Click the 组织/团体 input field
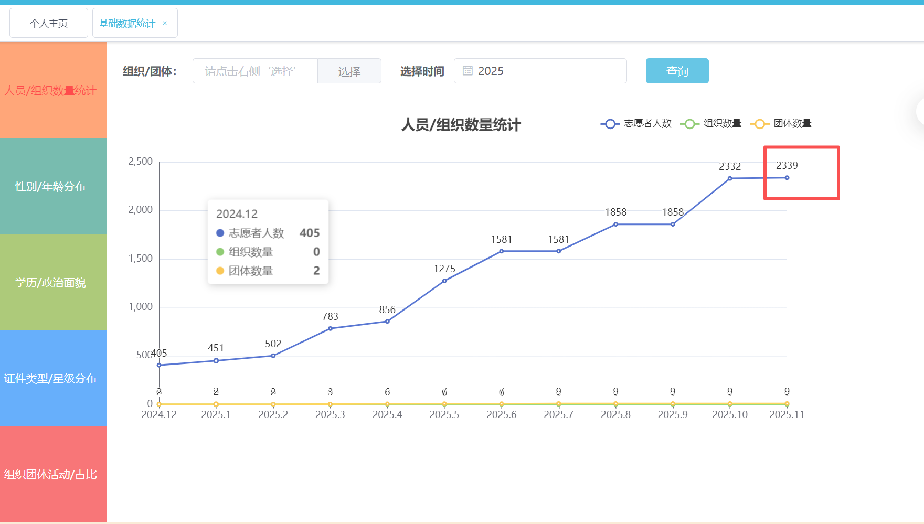924x524 pixels. coord(254,71)
